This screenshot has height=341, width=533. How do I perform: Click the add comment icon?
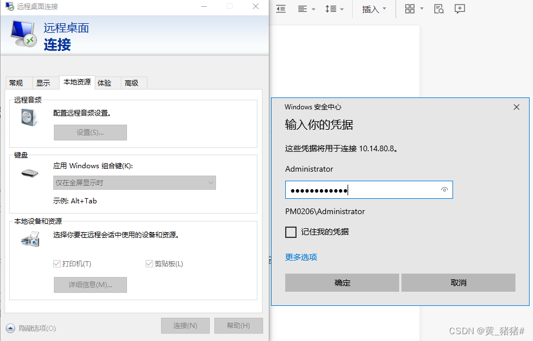(x=460, y=9)
